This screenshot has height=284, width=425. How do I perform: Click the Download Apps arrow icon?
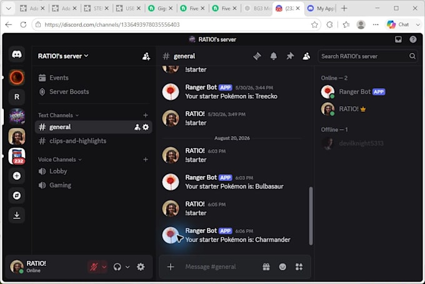click(x=17, y=215)
